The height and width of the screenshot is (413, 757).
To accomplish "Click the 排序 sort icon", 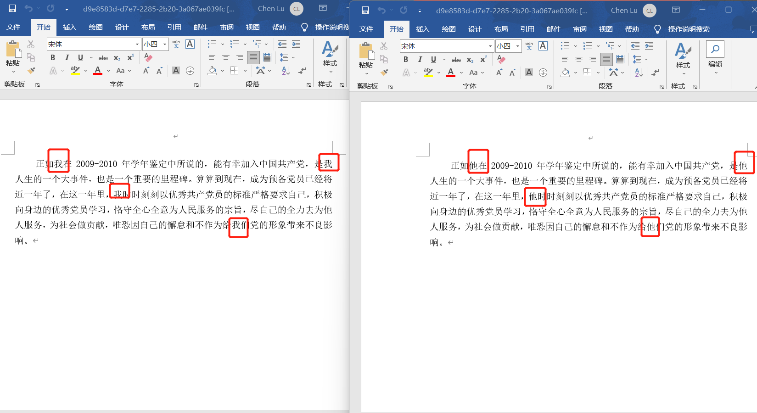I will [286, 71].
